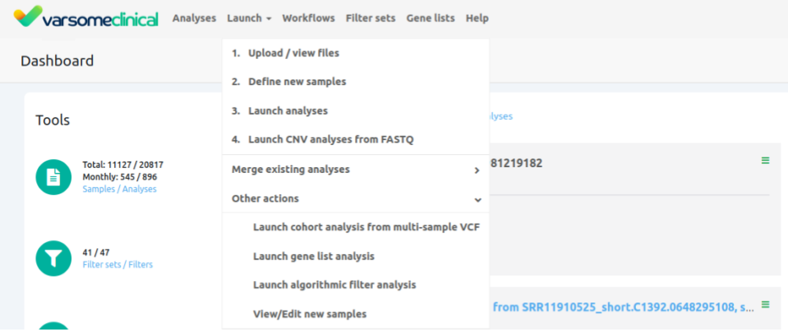Click the analysis title 81219182
Viewport: 788px width, 332px height.
(x=516, y=163)
